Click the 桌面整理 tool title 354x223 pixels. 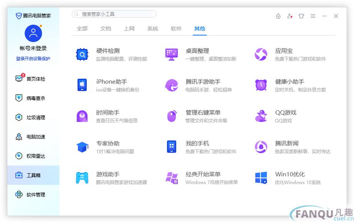[x=197, y=51]
